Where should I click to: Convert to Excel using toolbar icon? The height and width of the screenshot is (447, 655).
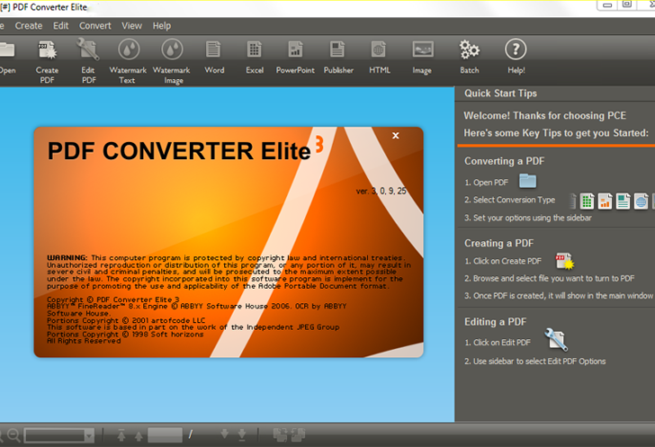point(255,50)
